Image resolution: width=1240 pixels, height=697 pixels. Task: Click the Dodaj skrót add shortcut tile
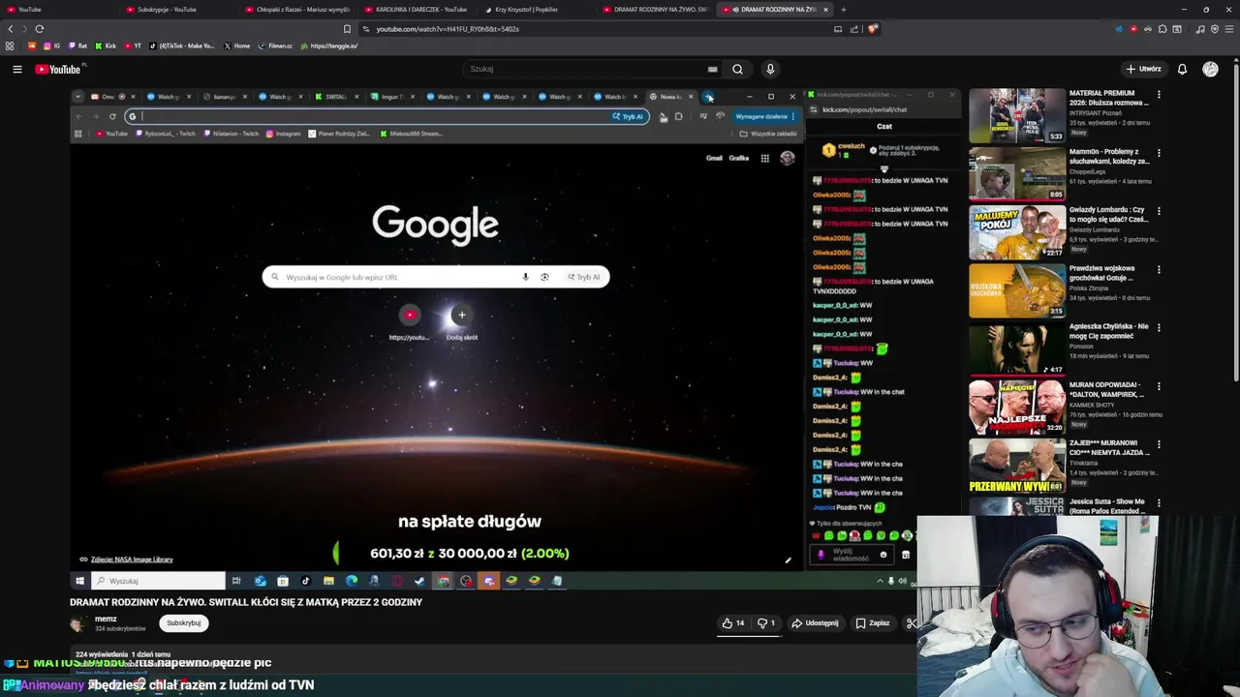coord(461,322)
